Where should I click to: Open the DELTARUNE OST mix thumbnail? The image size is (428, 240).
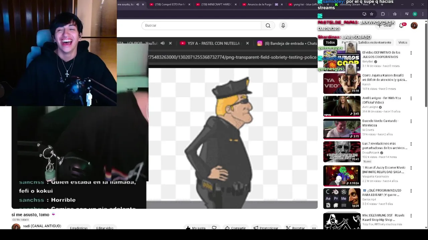pos(342,221)
